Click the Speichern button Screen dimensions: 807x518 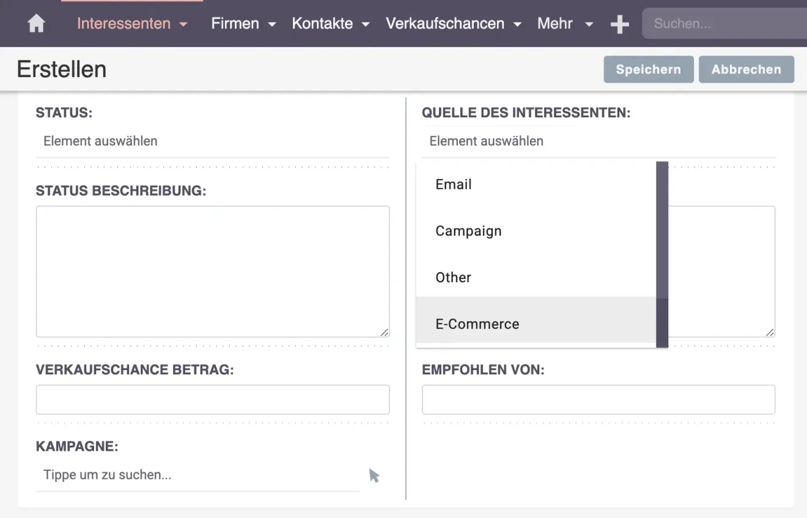[648, 69]
